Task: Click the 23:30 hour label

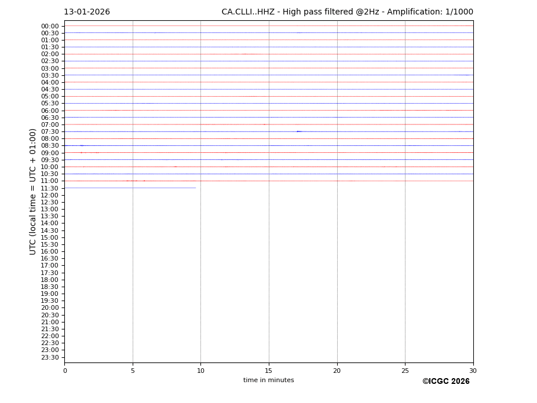Action: point(50,357)
